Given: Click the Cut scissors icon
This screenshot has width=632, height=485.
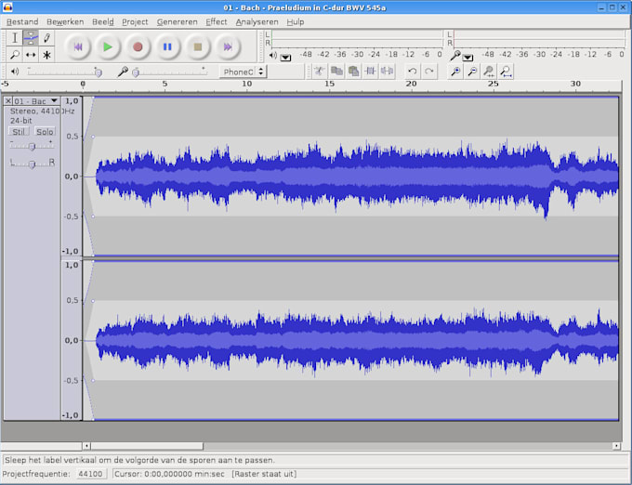Looking at the screenshot, I should click(x=319, y=71).
